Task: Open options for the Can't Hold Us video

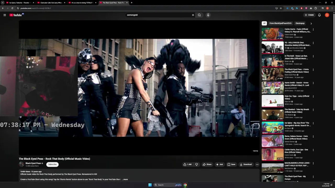Action: (313, 163)
